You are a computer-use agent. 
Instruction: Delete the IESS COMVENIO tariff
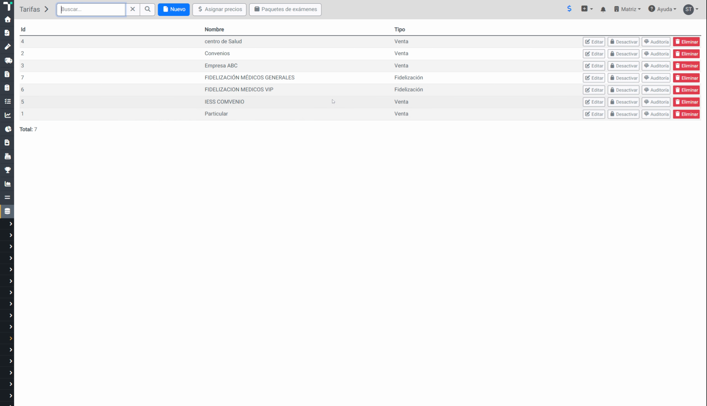[x=686, y=102]
